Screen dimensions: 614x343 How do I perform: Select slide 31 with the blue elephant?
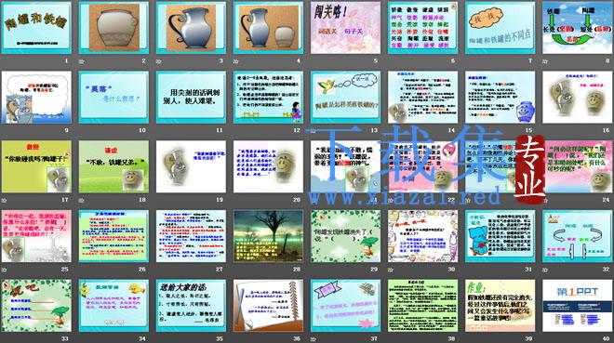pyautogui.click(x=501, y=236)
